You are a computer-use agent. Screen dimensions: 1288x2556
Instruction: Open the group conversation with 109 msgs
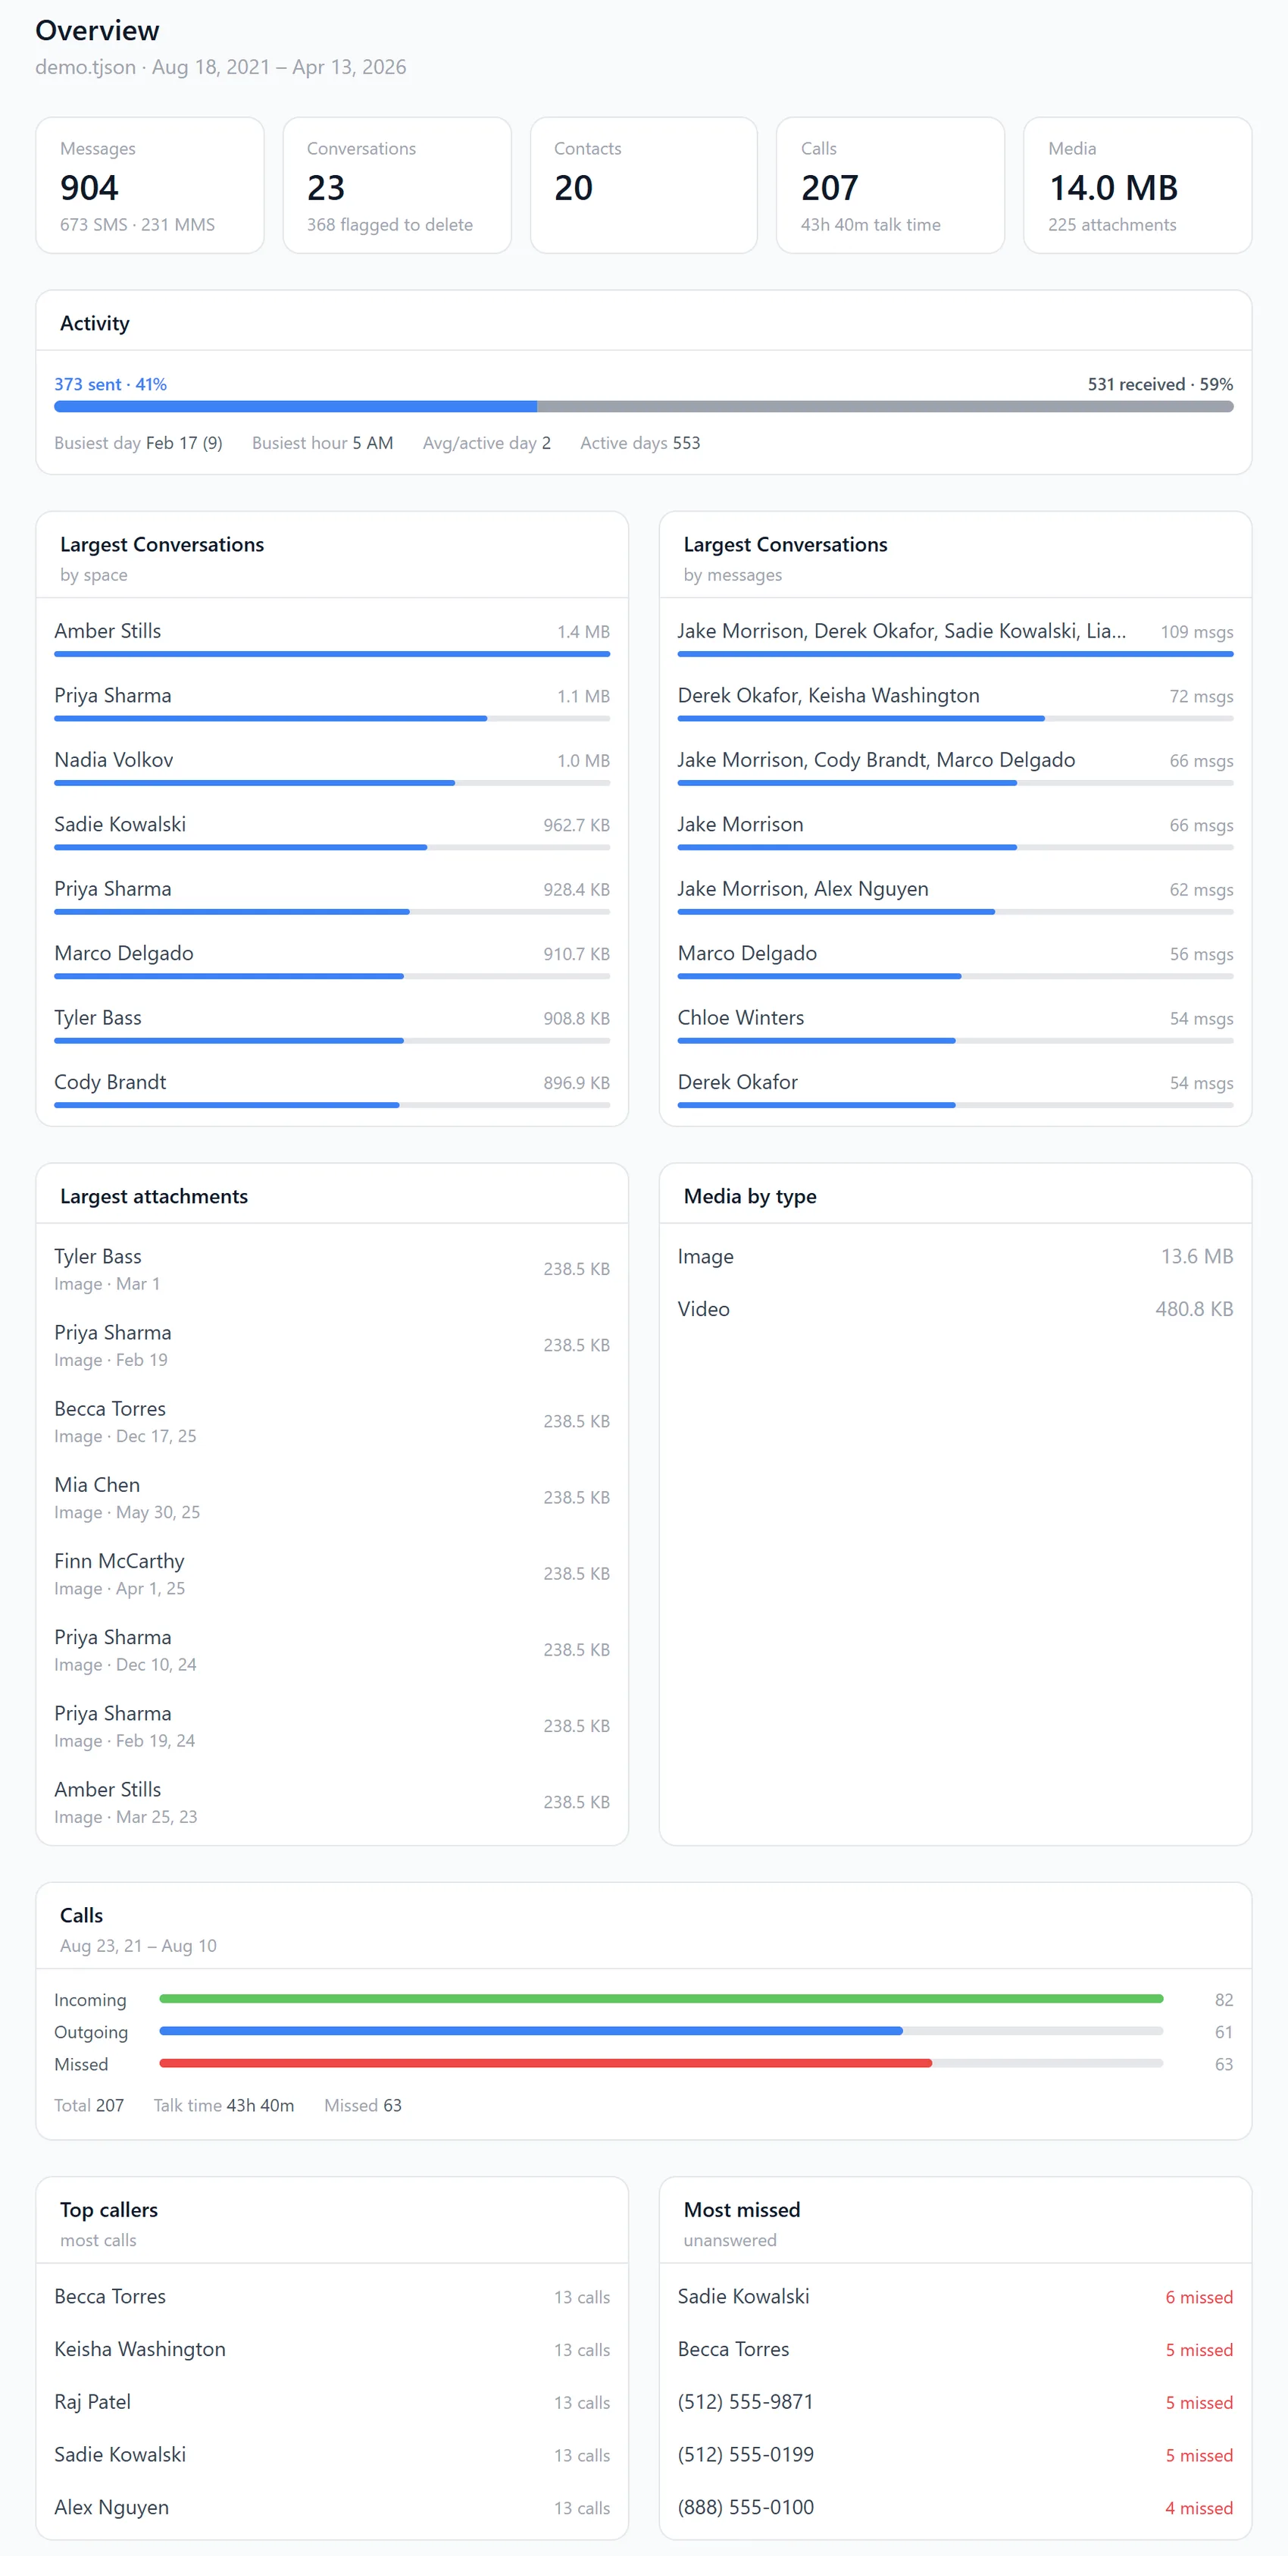click(955, 637)
